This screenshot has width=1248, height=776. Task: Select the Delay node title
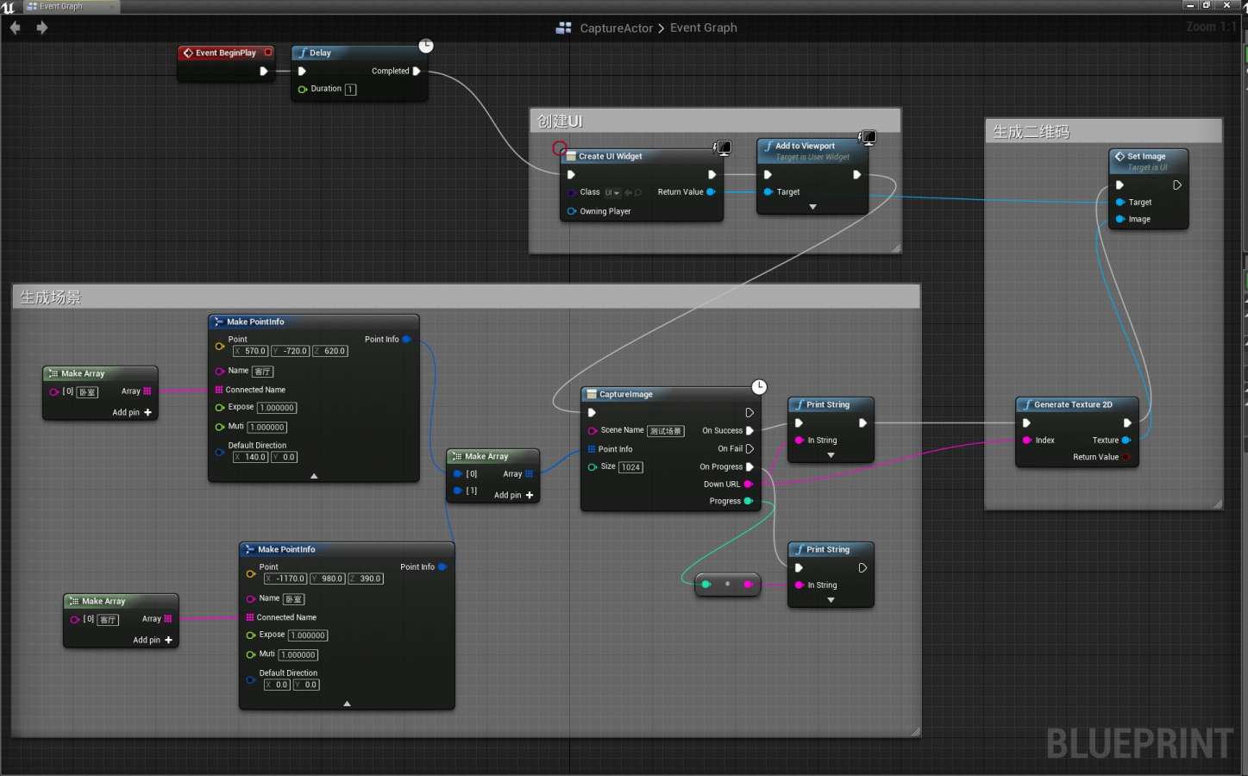320,53
